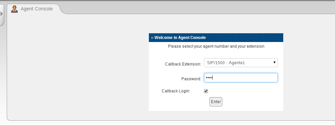Click the Callback Login label text
The width and height of the screenshot is (335, 126).
176,91
